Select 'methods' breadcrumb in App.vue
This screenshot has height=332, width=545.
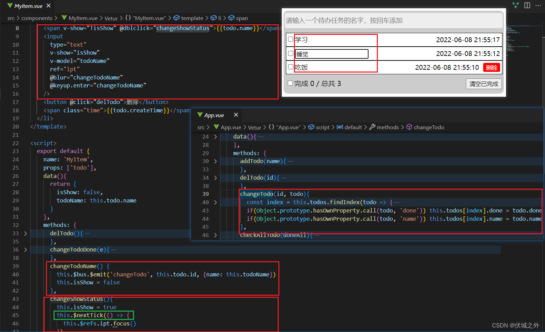(x=388, y=127)
